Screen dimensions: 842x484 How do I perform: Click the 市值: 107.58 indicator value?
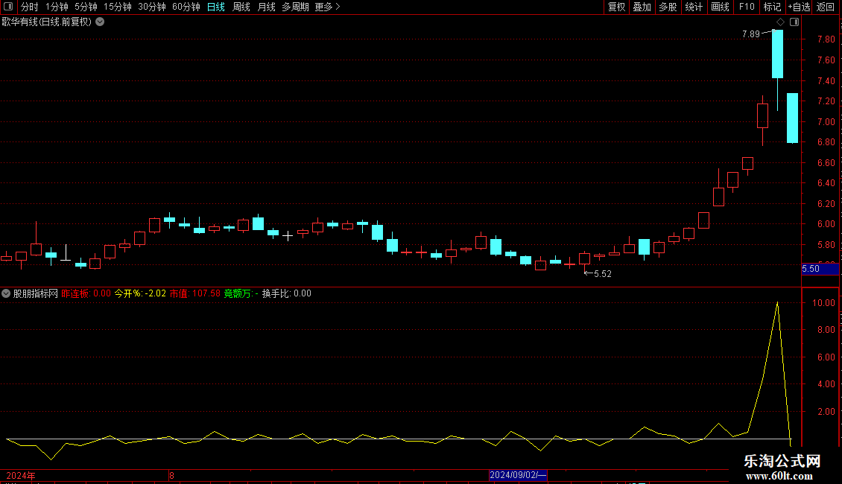pos(195,293)
